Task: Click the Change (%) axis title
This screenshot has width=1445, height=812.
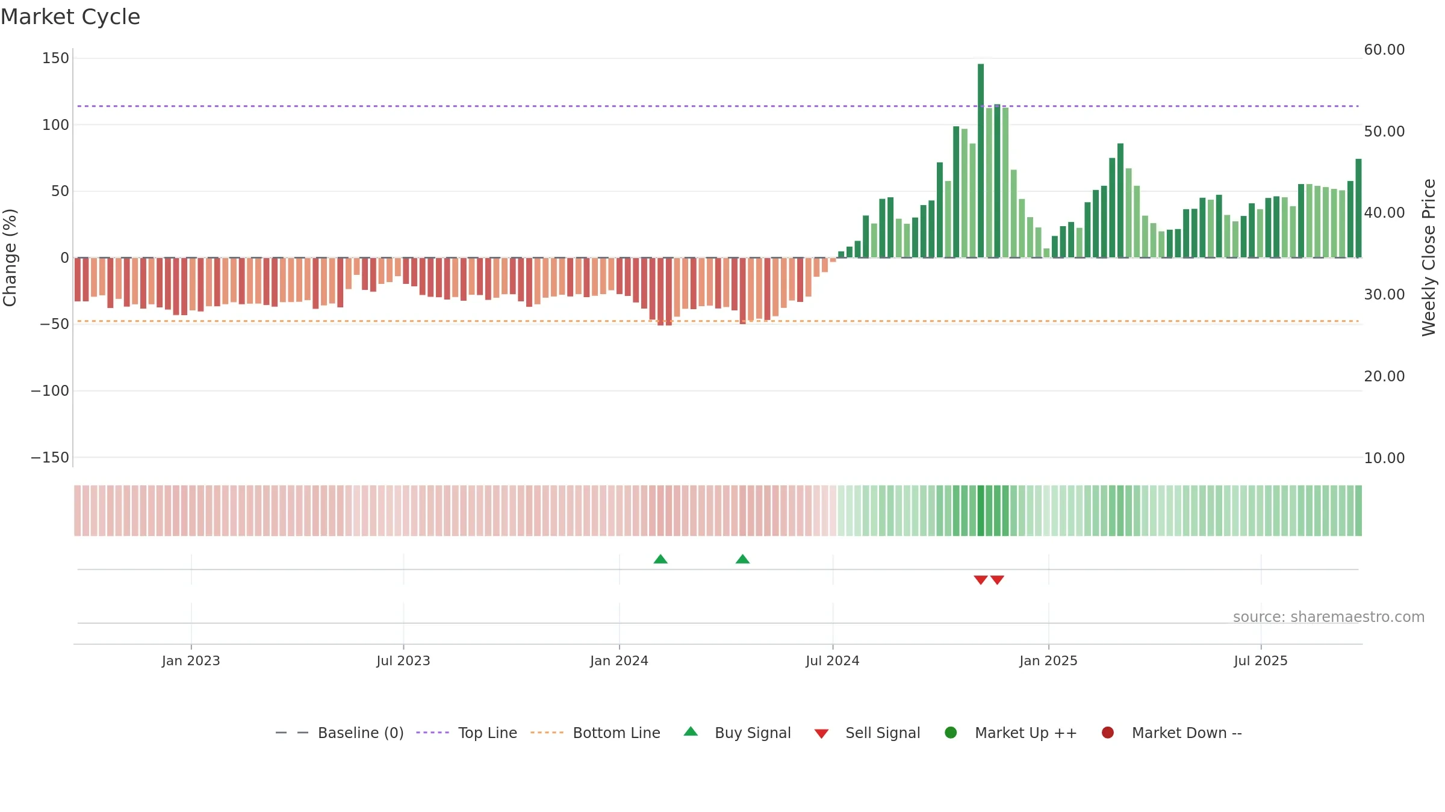Action: [10, 257]
